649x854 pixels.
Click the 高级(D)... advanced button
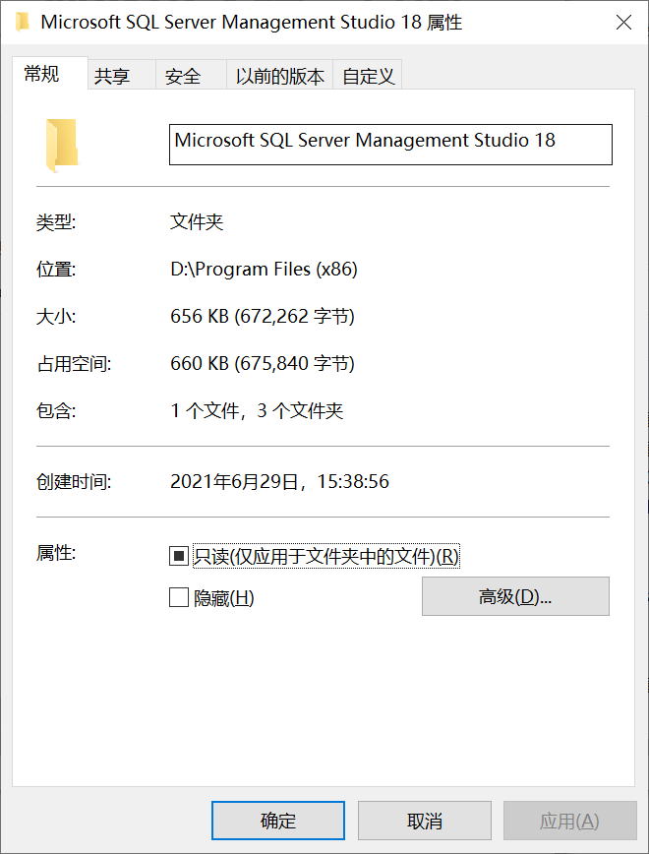pyautogui.click(x=515, y=596)
